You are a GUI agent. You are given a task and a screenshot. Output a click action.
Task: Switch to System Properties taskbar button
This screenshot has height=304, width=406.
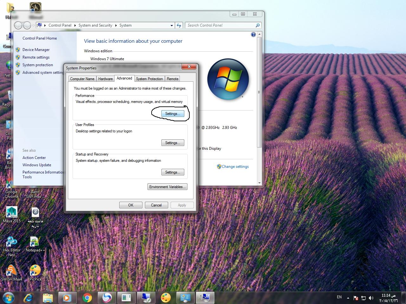tap(205, 298)
